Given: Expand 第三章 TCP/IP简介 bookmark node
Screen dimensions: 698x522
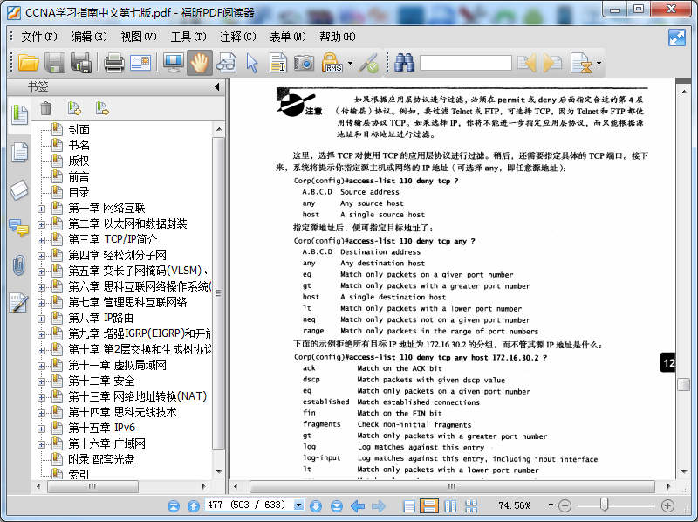Looking at the screenshot, I should [x=41, y=240].
